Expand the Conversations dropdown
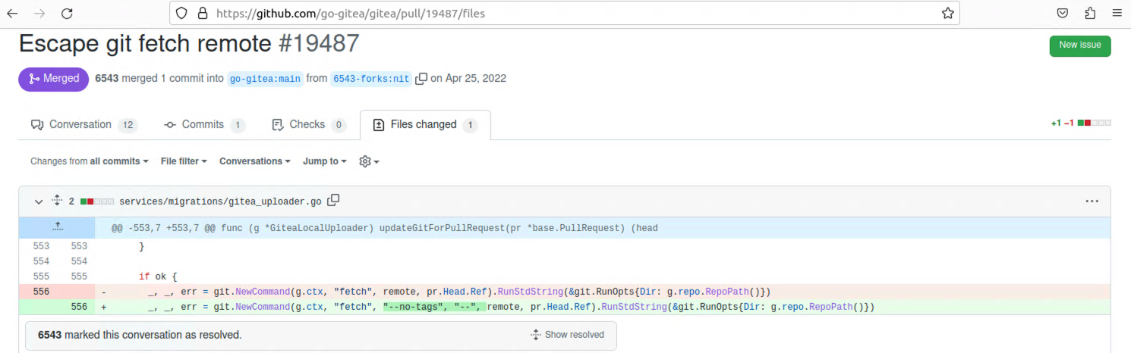The width and height of the screenshot is (1131, 353). click(x=255, y=161)
